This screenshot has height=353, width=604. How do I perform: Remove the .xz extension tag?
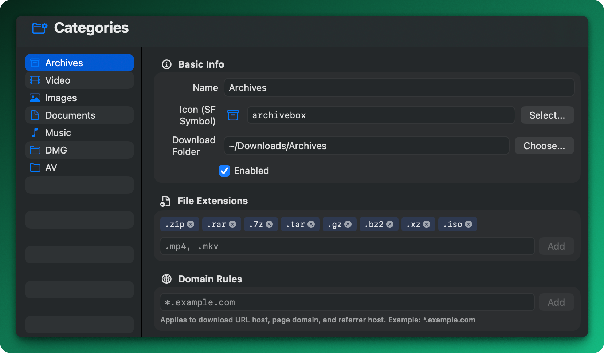coord(427,224)
